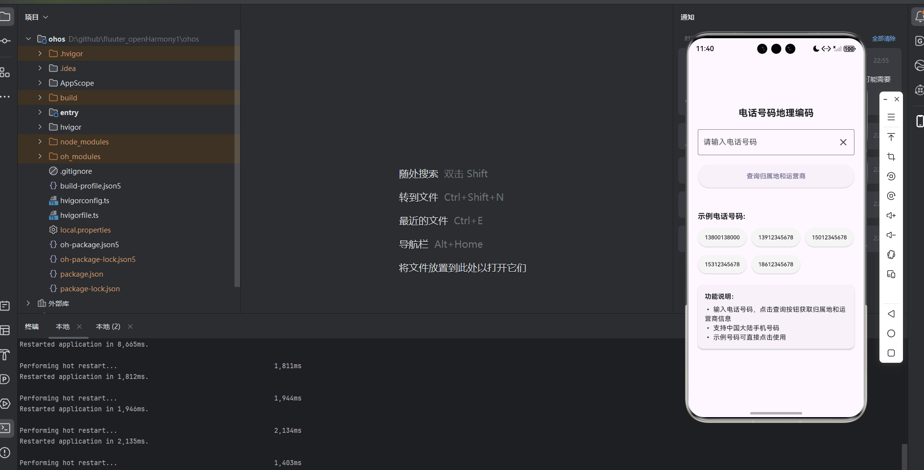Click the 查询归属地和运营商 button
Image resolution: width=924 pixels, height=470 pixels.
tap(775, 176)
